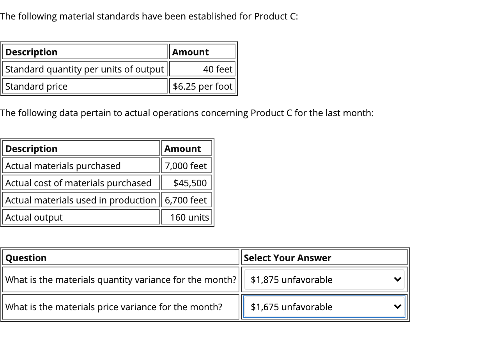Click the chevron next to $1,675 unfavorable
Screen dimensions: 492x343
point(397,307)
